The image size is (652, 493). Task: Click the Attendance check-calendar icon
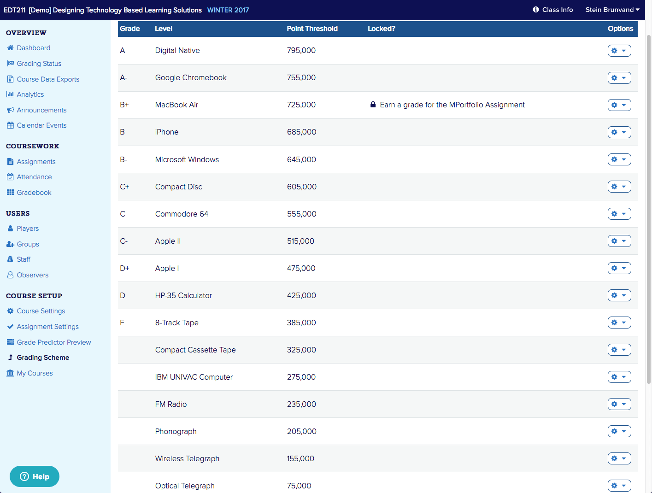pos(10,177)
